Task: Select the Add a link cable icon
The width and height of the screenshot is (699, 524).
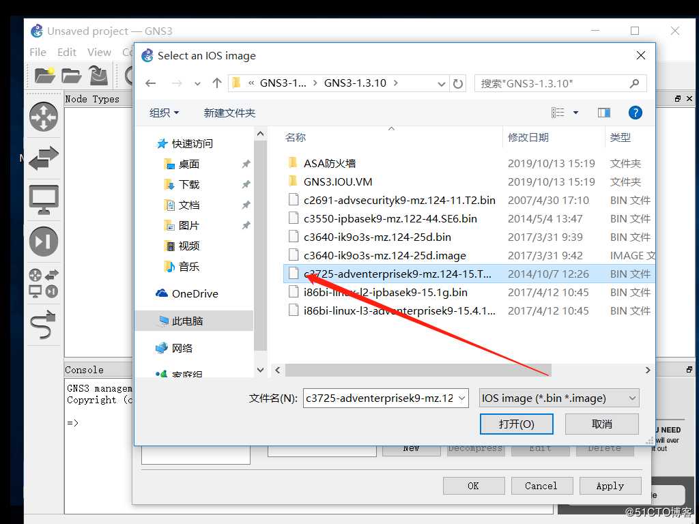Action: point(44,324)
